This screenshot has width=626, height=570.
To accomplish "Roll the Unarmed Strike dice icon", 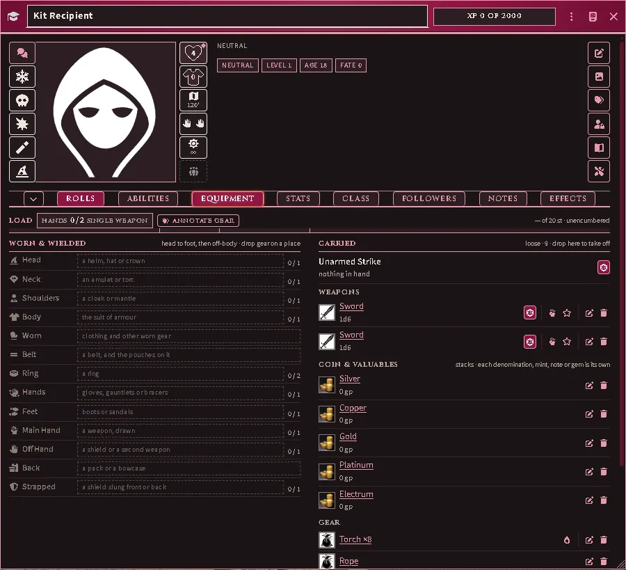I will (603, 267).
